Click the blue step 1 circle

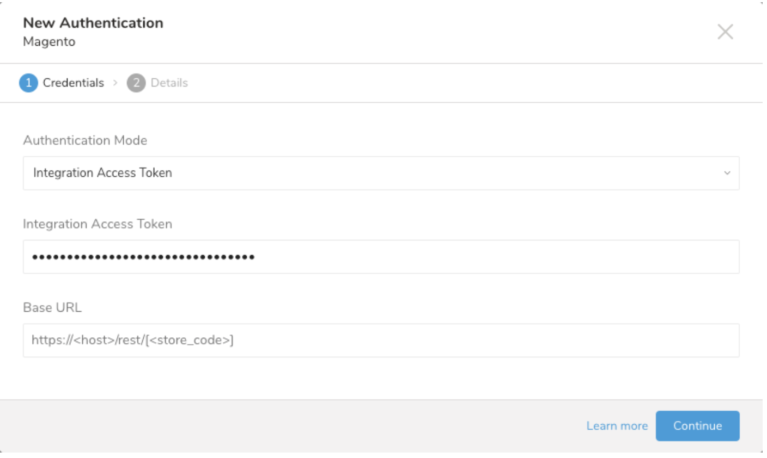tap(28, 83)
